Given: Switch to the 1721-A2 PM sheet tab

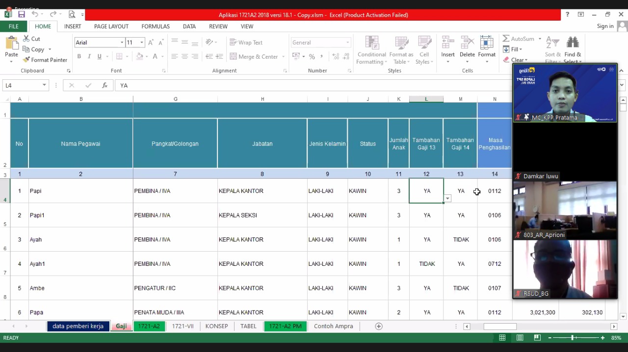Looking at the screenshot, I should click(x=285, y=326).
